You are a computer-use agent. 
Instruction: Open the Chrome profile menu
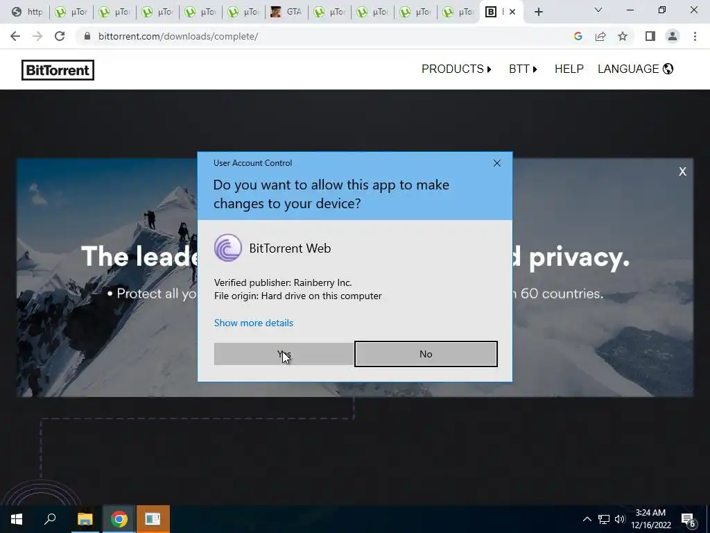point(673,36)
